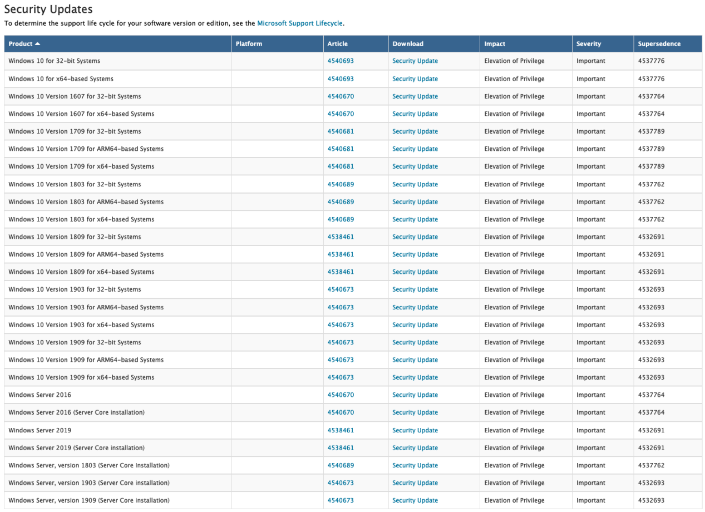This screenshot has height=512, width=705.
Task: Click supersedence 4537764 in Version 1607 32-bit row
Action: pyautogui.click(x=651, y=96)
